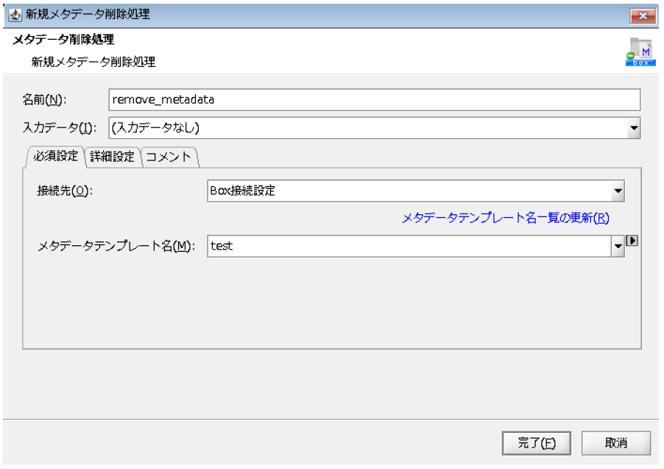The width and height of the screenshot is (664, 469).
Task: Expand the メタデータテンプレート名 dropdown arrow
Action: point(618,247)
